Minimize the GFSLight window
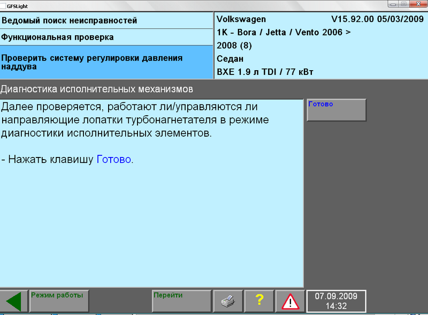The height and width of the screenshot is (315, 428). 393,4
